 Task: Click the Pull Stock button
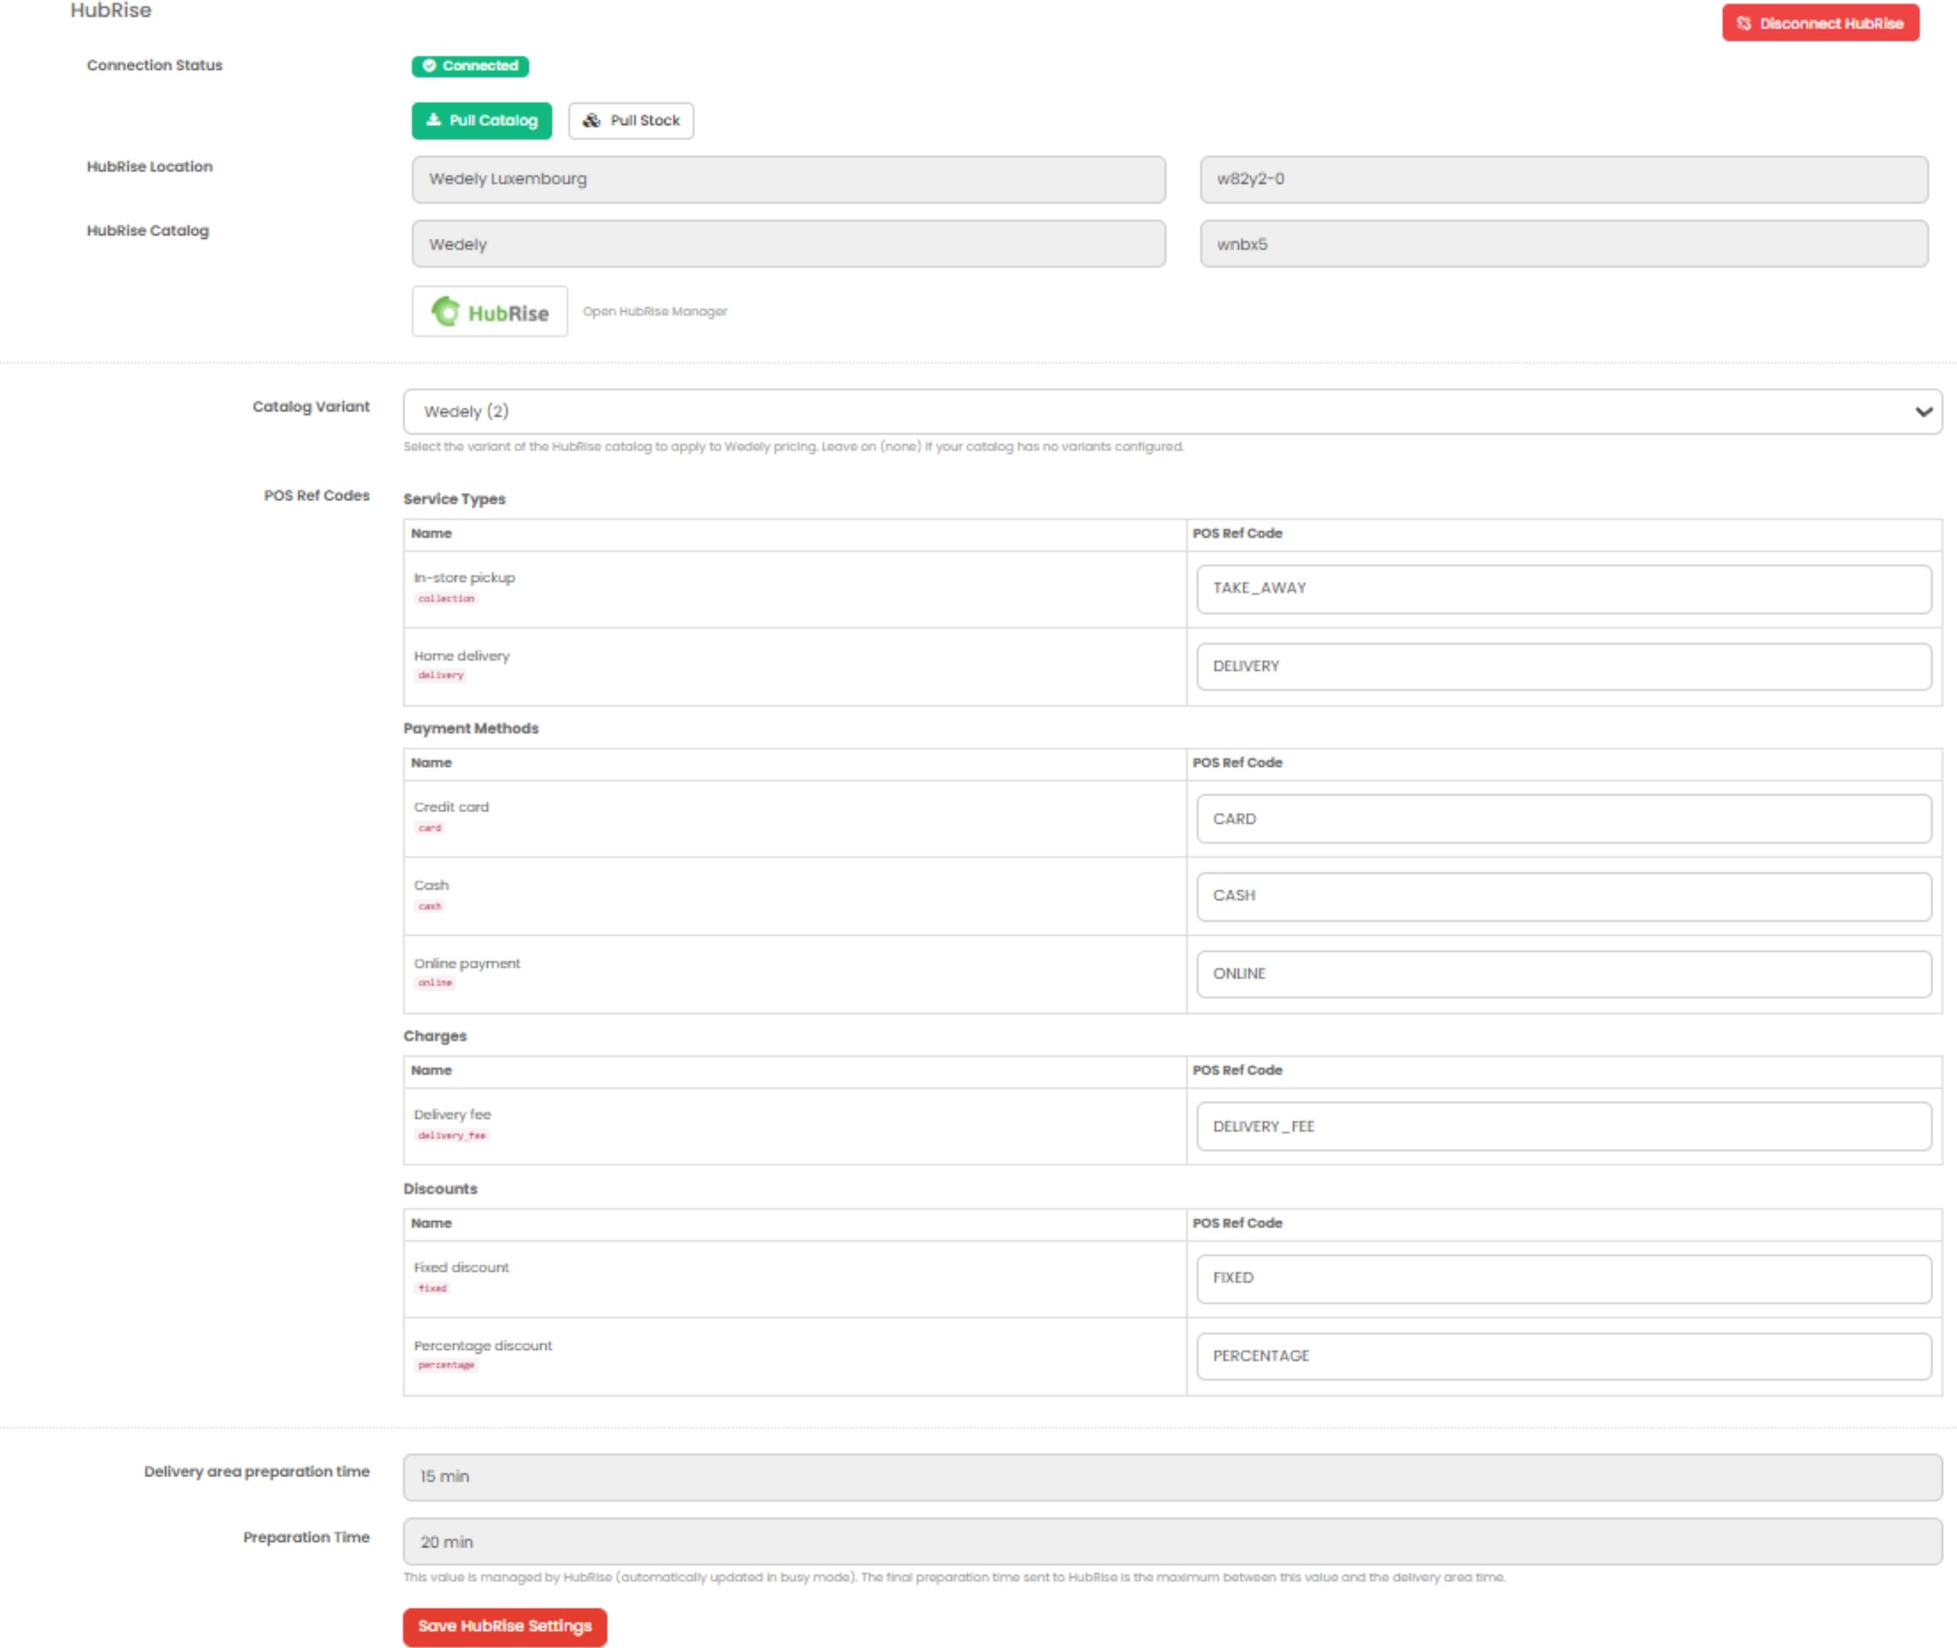(631, 121)
